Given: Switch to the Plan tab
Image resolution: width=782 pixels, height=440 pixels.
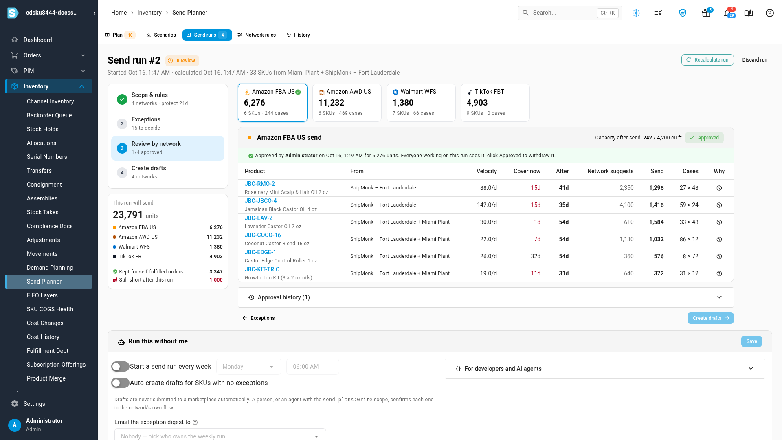Looking at the screenshot, I should point(120,35).
